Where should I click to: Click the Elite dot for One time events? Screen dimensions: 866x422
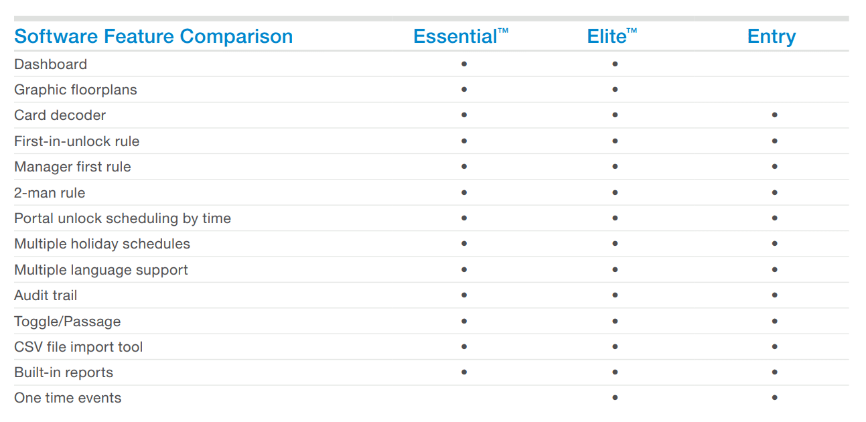coord(615,398)
